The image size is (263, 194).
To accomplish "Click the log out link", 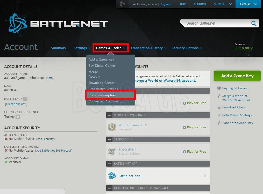I will pos(166,4).
